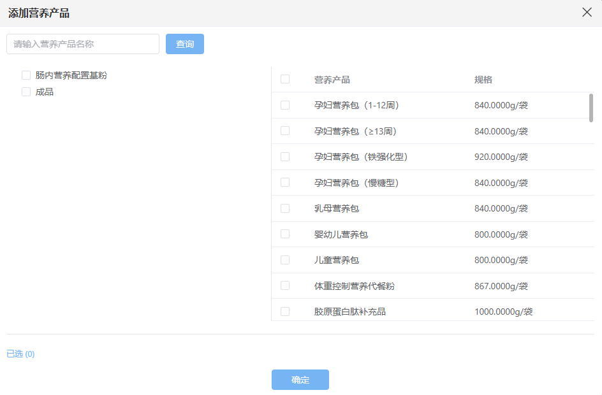Check the 胶原蛋白肽补充品 row checkbox

285,312
